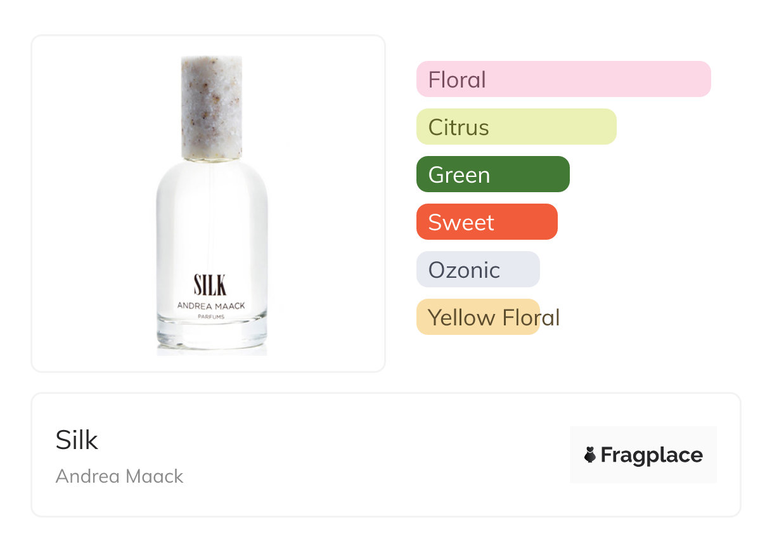This screenshot has width=772, height=548.
Task: Select the pale gray Ozonic accord bar
Action: tap(477, 270)
